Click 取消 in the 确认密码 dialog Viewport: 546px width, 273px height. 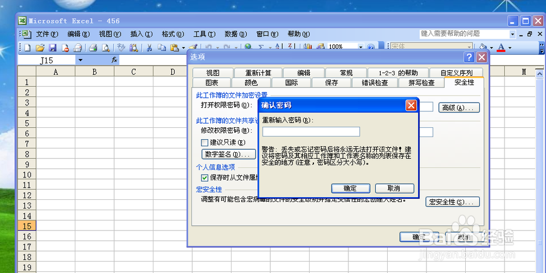[394, 188]
